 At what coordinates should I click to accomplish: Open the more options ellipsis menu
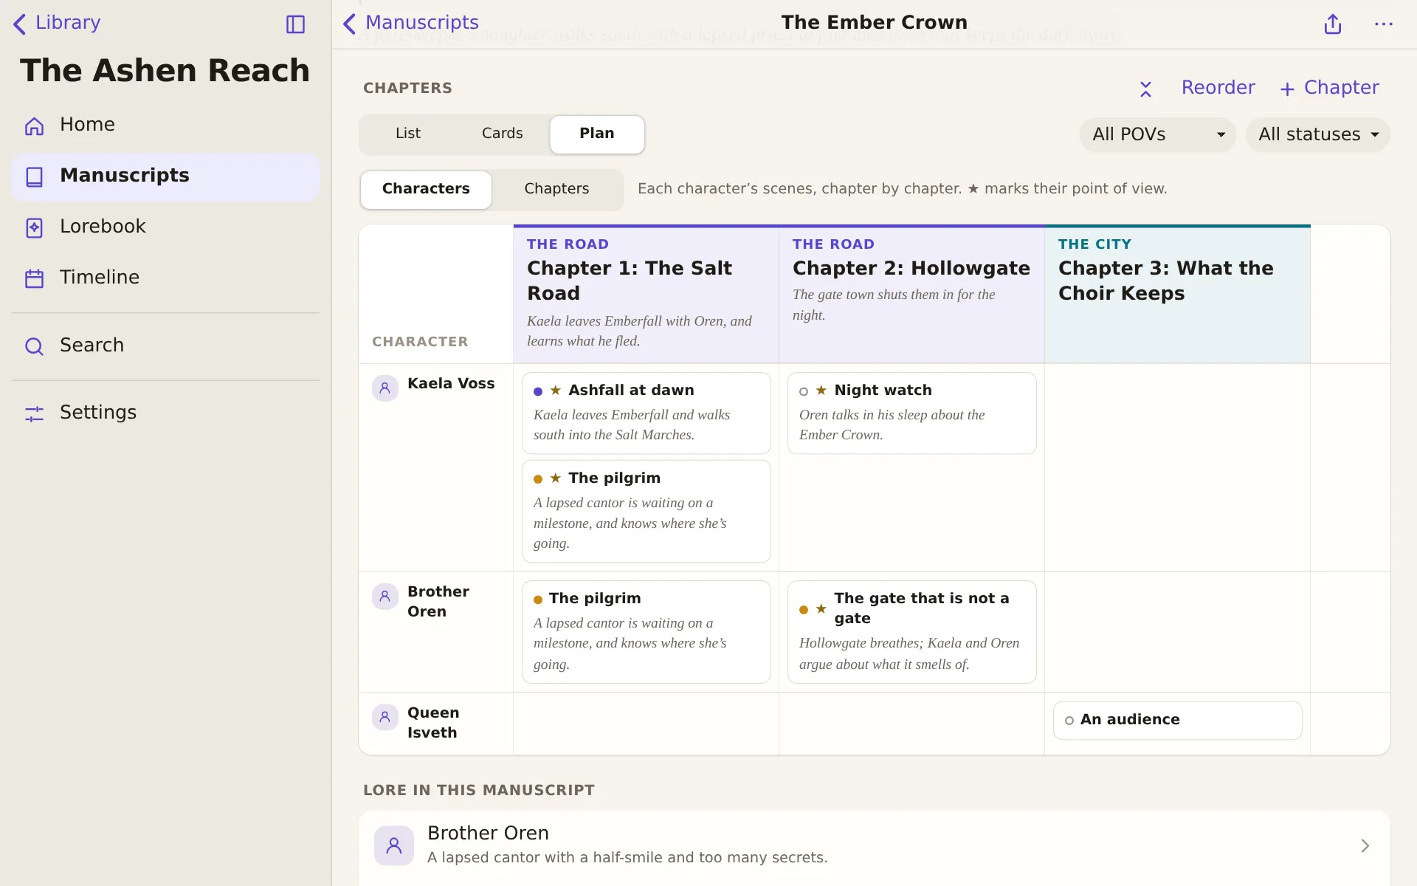tap(1384, 24)
